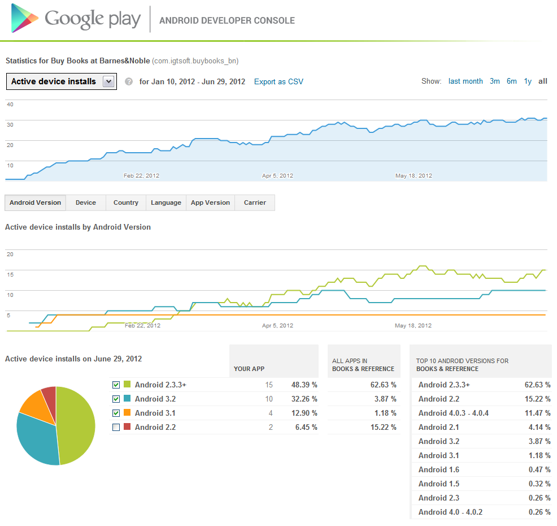Click the 11.47 % value
The image size is (557, 526).
point(537,413)
